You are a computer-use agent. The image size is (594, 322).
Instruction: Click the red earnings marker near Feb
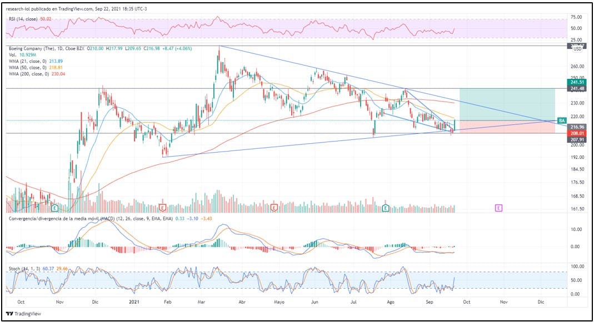pyautogui.click(x=162, y=208)
